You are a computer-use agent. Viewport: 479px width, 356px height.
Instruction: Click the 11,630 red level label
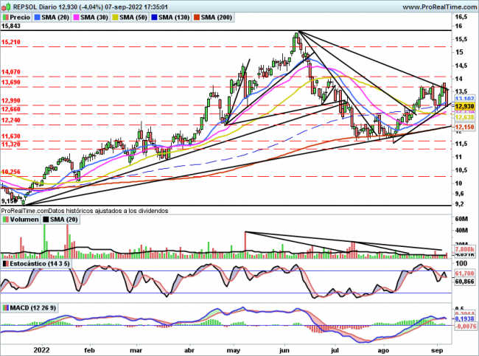(x=11, y=136)
